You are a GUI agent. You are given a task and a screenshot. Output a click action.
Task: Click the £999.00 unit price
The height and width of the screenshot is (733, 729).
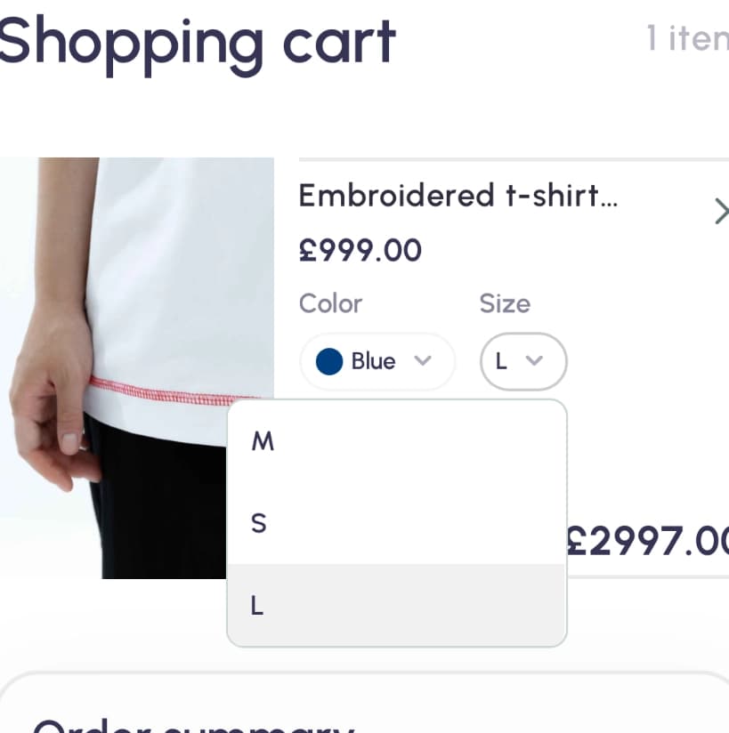[360, 251]
